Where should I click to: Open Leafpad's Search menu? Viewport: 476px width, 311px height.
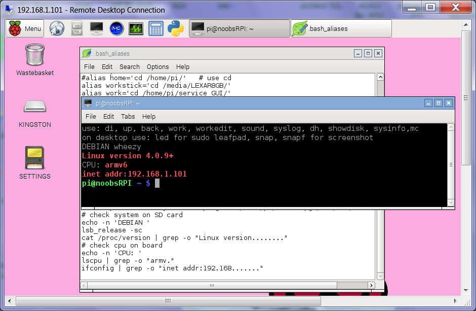tap(130, 66)
